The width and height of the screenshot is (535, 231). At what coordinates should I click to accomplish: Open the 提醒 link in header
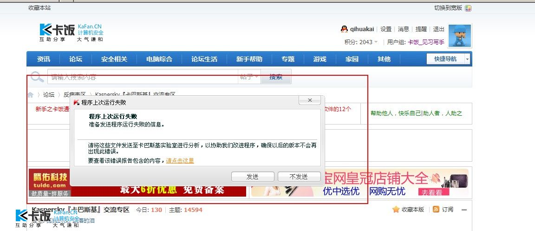[x=421, y=29]
